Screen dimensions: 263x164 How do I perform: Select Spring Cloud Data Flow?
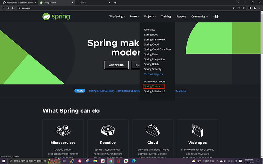pos(157,49)
